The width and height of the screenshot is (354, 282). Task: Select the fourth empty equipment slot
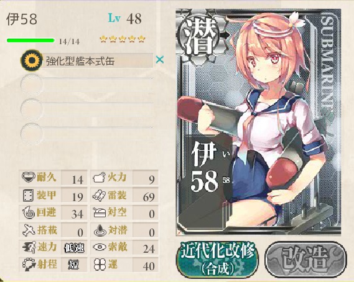87,134
